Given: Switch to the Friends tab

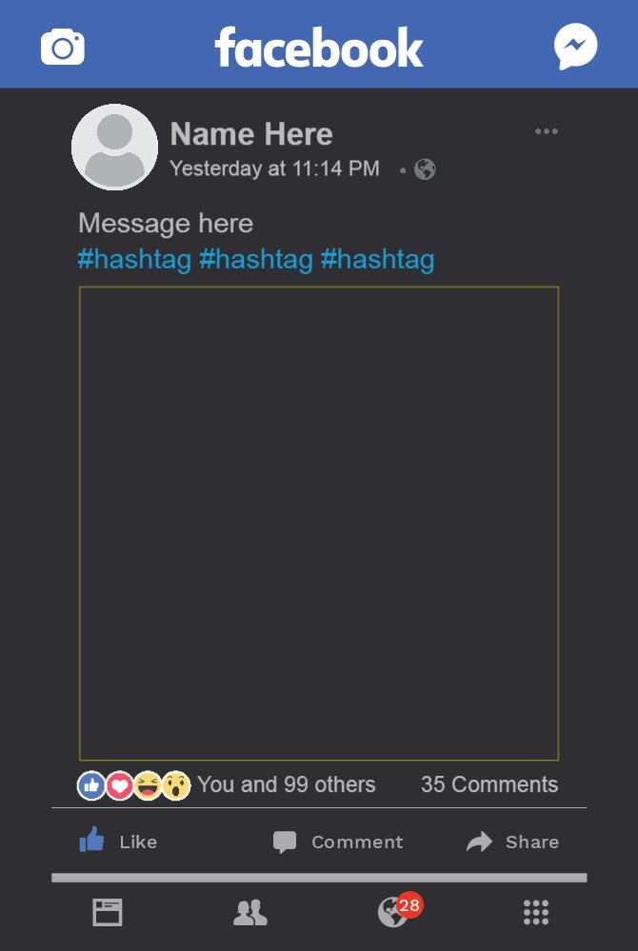Looking at the screenshot, I should coord(250,913).
